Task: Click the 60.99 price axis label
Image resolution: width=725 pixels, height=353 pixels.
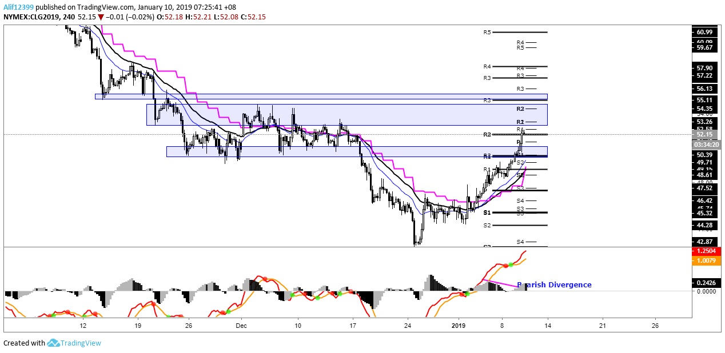Action: (704, 32)
